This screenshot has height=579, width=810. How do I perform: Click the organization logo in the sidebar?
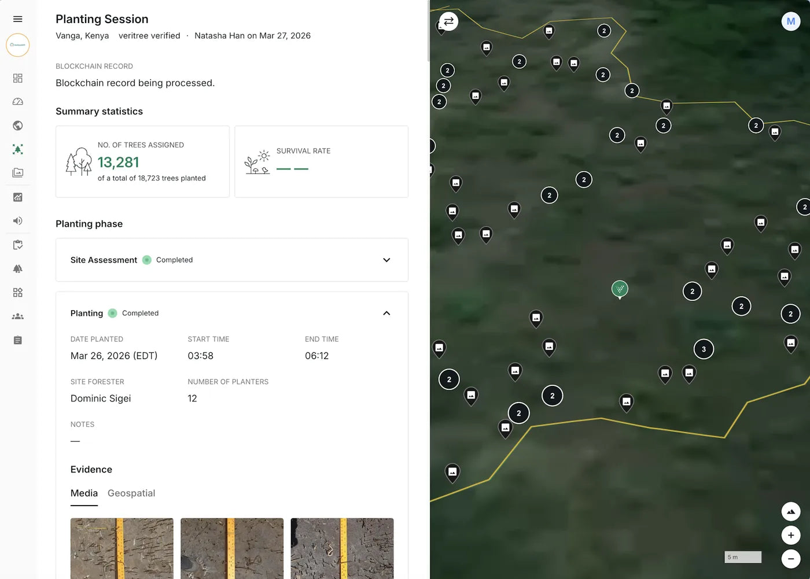tap(18, 45)
